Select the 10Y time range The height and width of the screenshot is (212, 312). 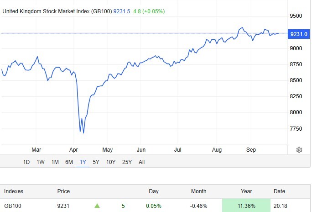111,162
